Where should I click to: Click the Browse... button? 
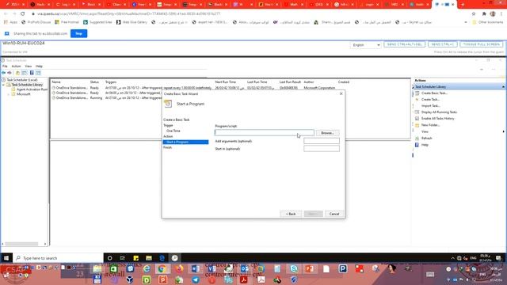(327, 133)
